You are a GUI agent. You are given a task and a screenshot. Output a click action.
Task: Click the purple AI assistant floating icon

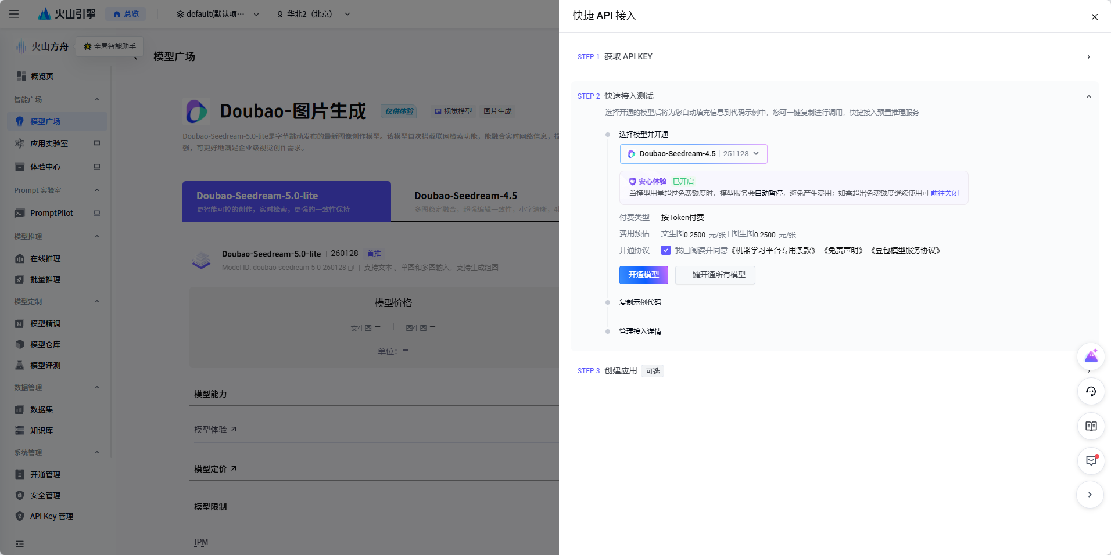click(x=1091, y=356)
